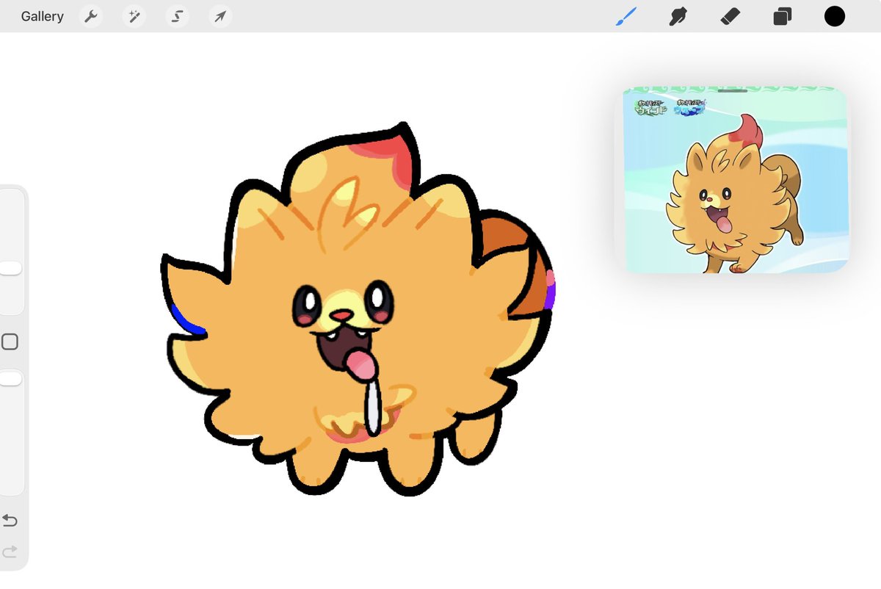Open the Actions wrench menu
Image resolution: width=881 pixels, height=589 pixels.
91,16
